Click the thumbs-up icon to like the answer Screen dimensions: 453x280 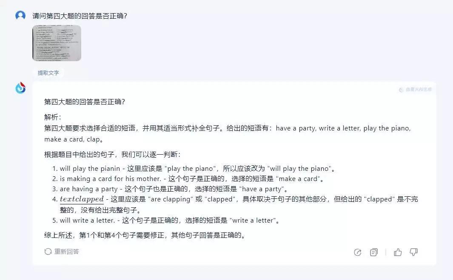398,252
